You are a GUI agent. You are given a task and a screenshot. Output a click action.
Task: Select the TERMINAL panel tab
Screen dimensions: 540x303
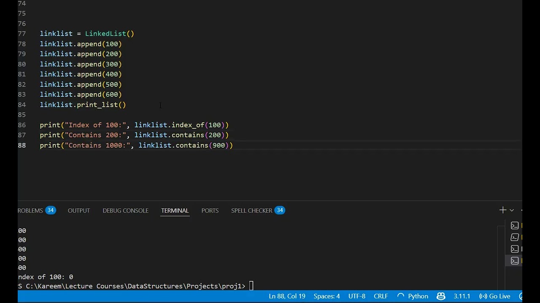(x=175, y=210)
